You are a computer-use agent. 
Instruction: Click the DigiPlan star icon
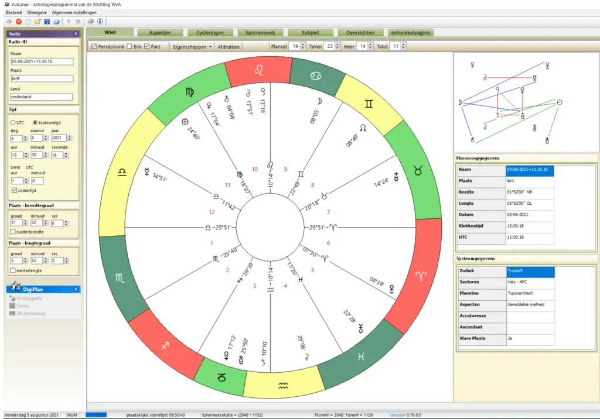(x=16, y=286)
